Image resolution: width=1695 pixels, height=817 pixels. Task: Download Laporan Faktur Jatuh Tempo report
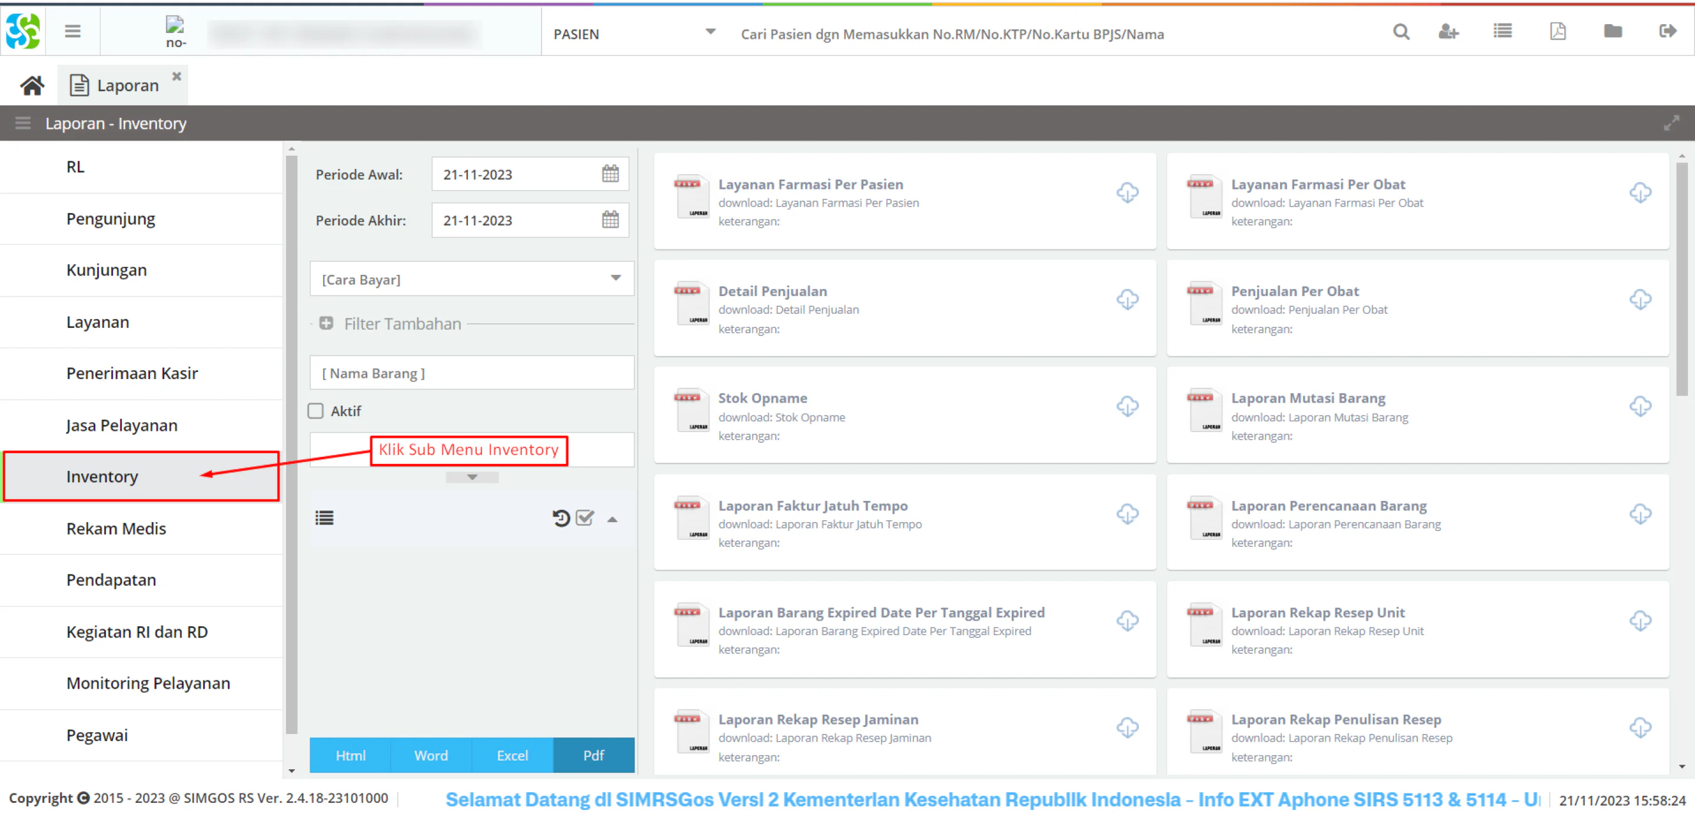(x=1127, y=514)
